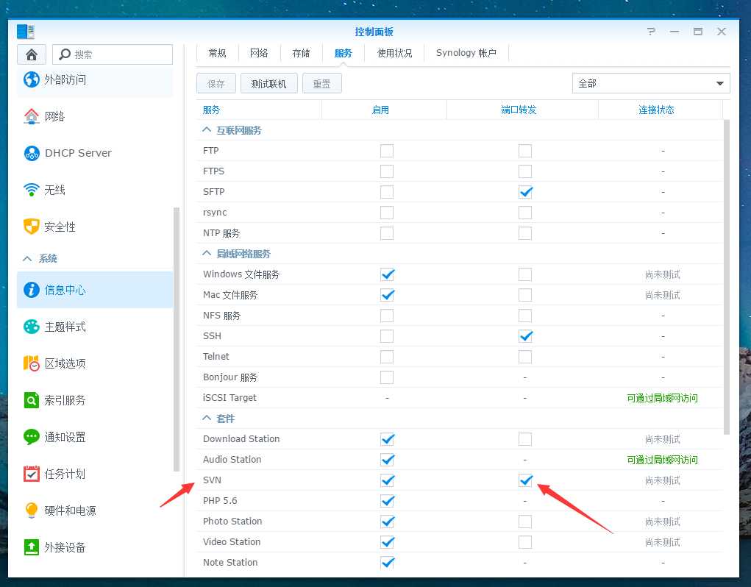Select the Note Station row label
Screen dimensions: 751x587
[x=230, y=563]
